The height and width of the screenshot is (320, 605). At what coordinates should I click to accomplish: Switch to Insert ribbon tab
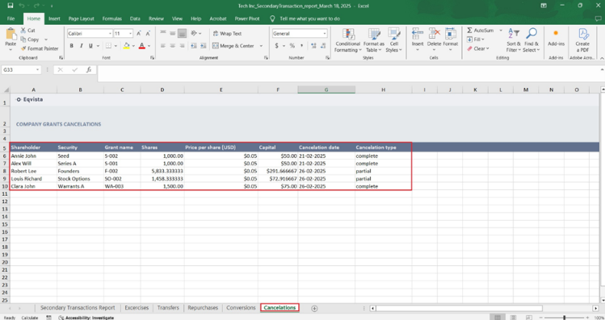54,19
